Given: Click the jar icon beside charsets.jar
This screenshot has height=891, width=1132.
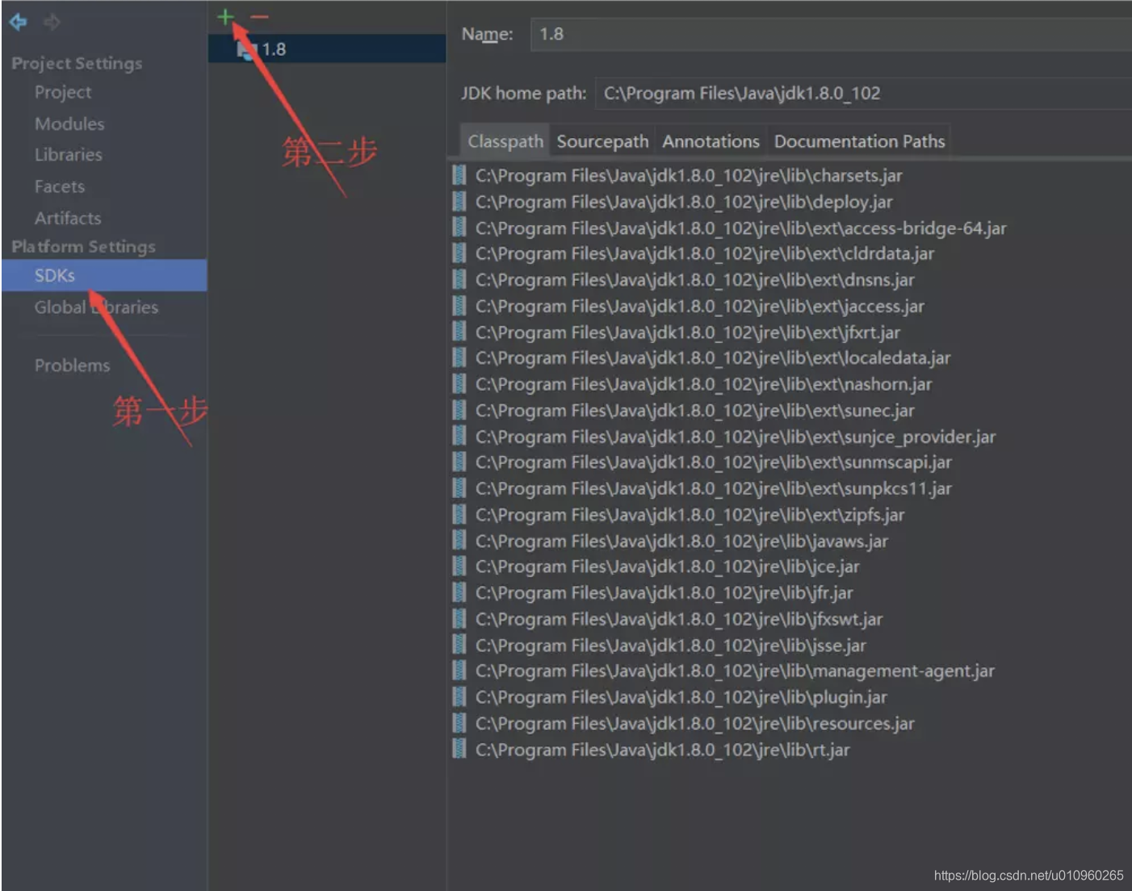Looking at the screenshot, I should point(459,175).
